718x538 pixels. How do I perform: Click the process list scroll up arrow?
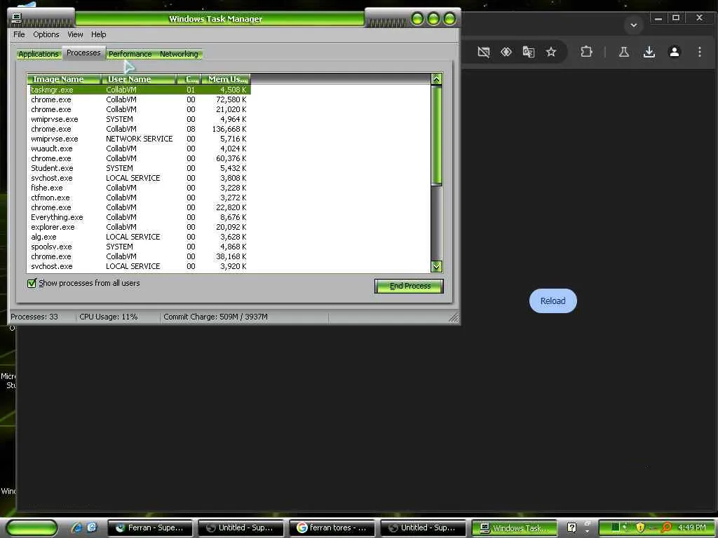coord(436,79)
